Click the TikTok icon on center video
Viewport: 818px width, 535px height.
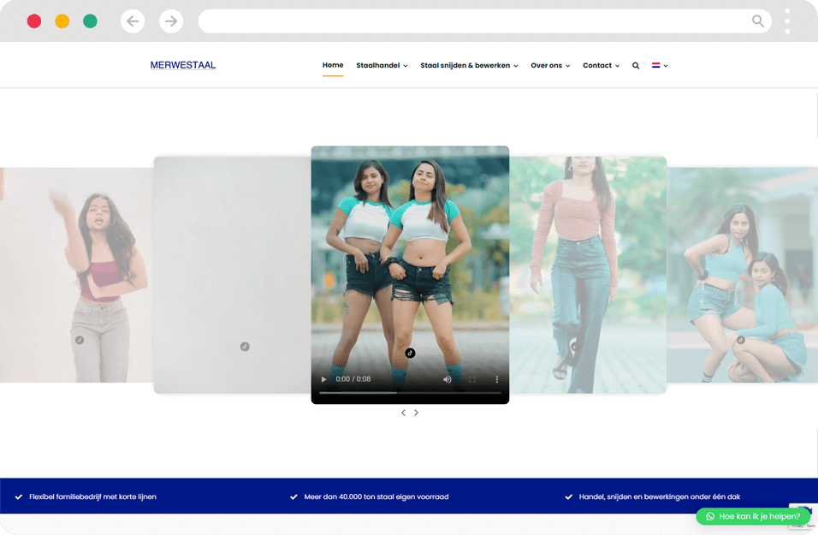pyautogui.click(x=410, y=354)
